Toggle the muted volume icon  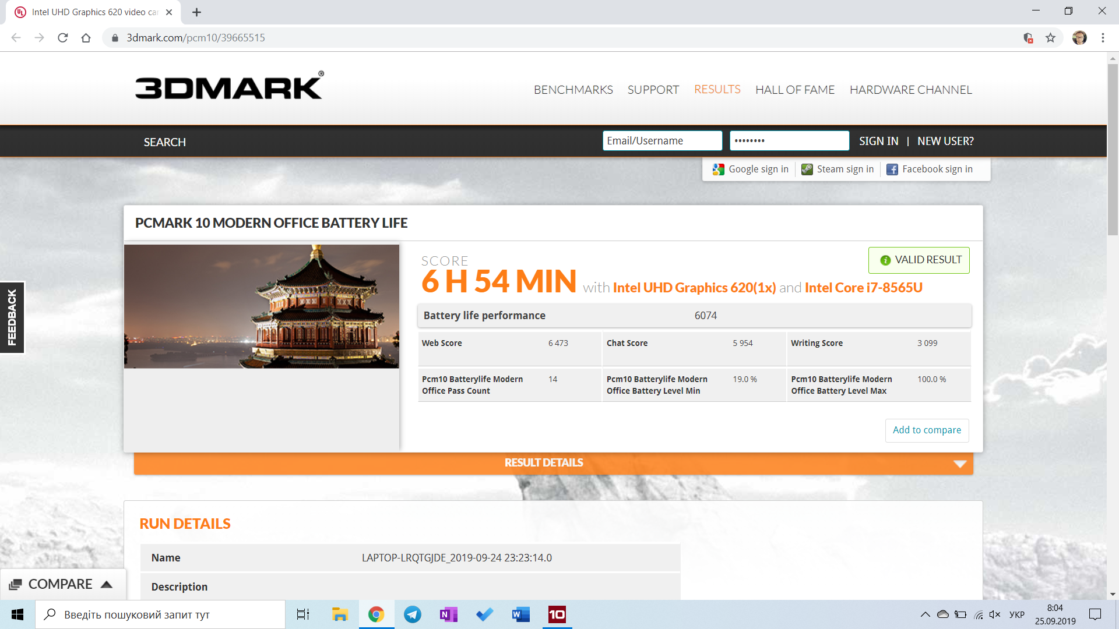tap(995, 614)
